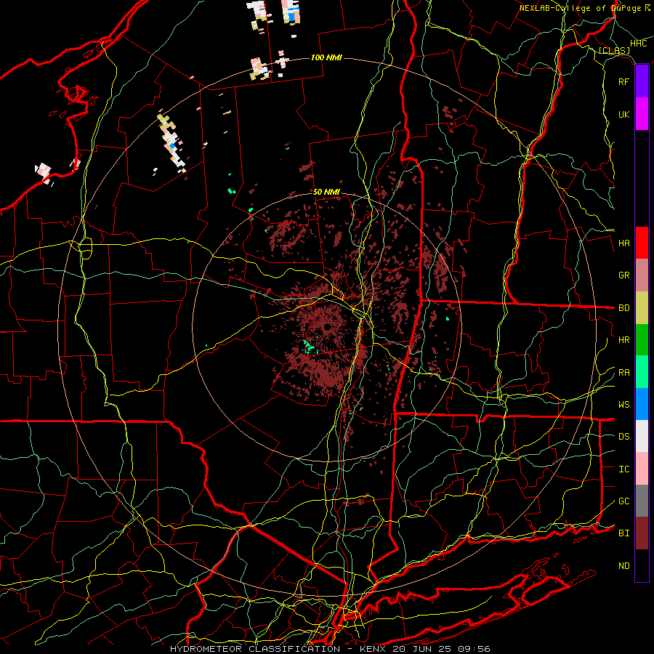654x654 pixels.
Task: Click the '[CLAS]' units label
Action: [614, 50]
